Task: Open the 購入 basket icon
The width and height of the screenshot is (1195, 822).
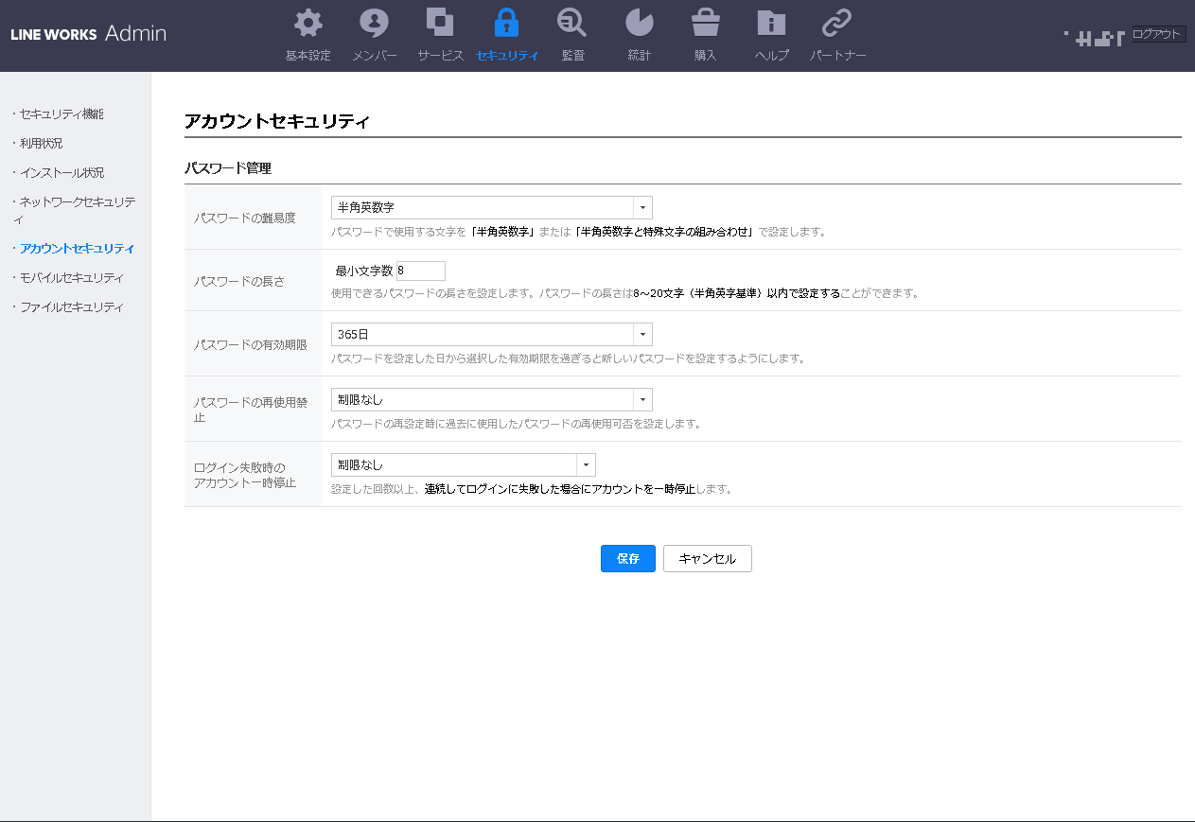Action: click(x=705, y=24)
